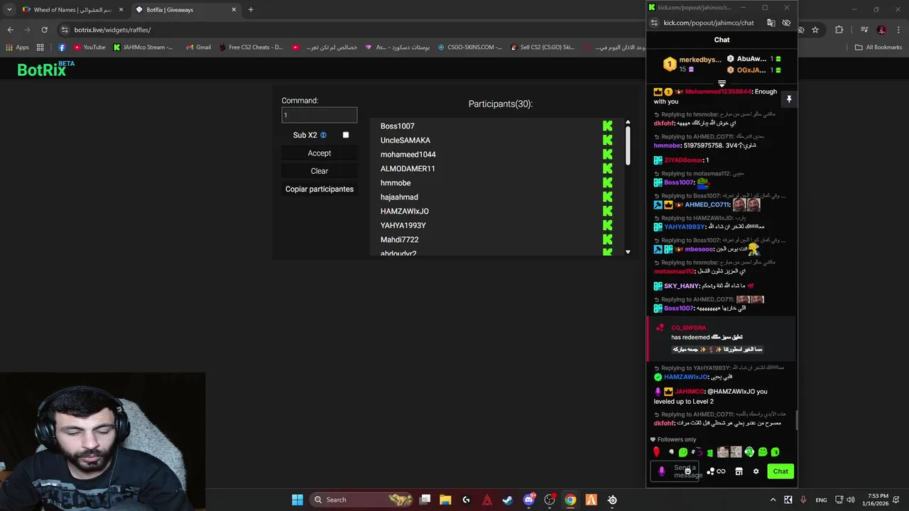Click the Kick icon next to hmmobe

(607, 182)
